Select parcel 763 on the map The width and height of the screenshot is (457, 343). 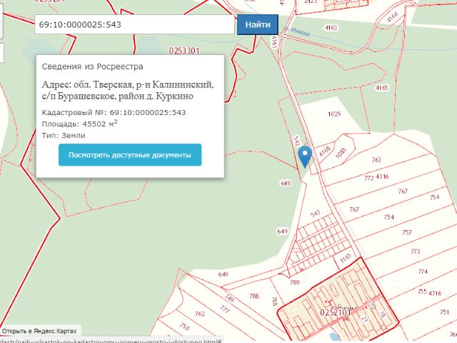[376, 160]
